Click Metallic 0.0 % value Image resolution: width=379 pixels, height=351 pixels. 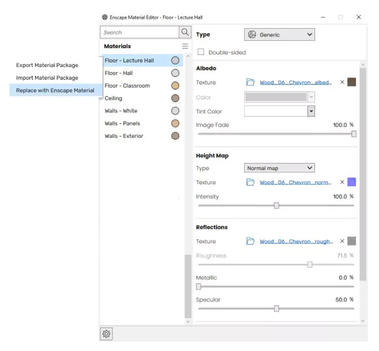tap(346, 278)
